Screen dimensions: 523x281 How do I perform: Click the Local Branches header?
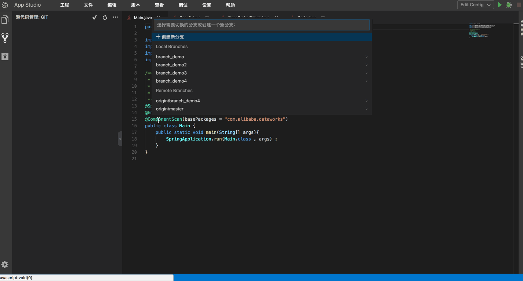click(x=172, y=47)
